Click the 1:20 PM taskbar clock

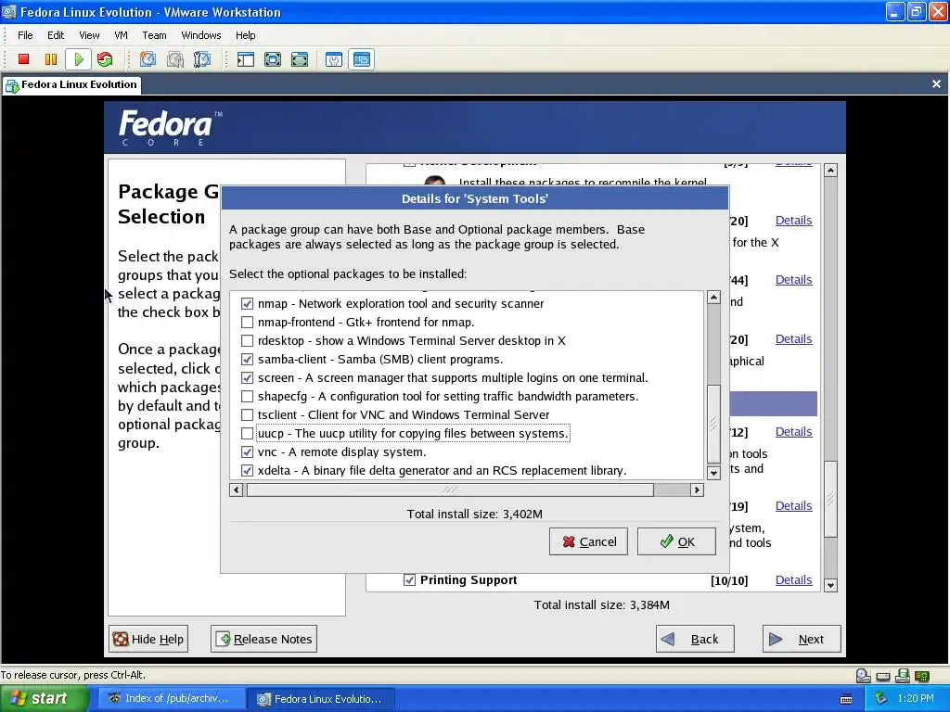pos(916,699)
